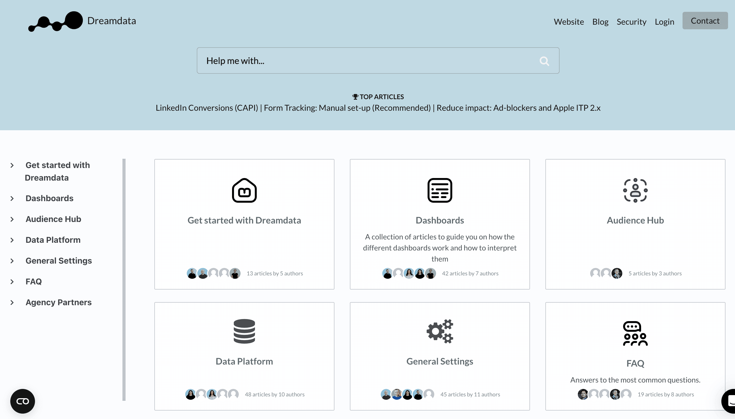Click the Contact button

point(705,21)
